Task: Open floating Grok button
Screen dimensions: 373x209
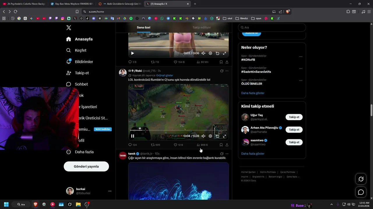Action: click(x=361, y=179)
